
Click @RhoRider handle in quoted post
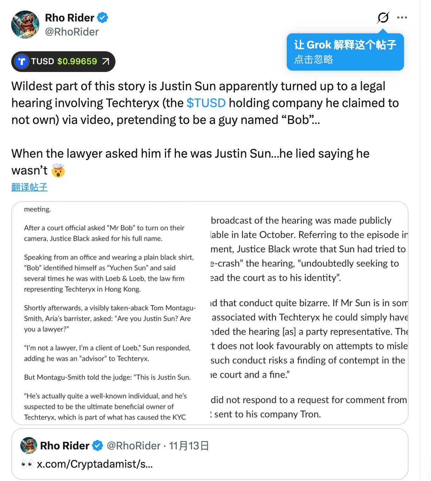[133, 446]
